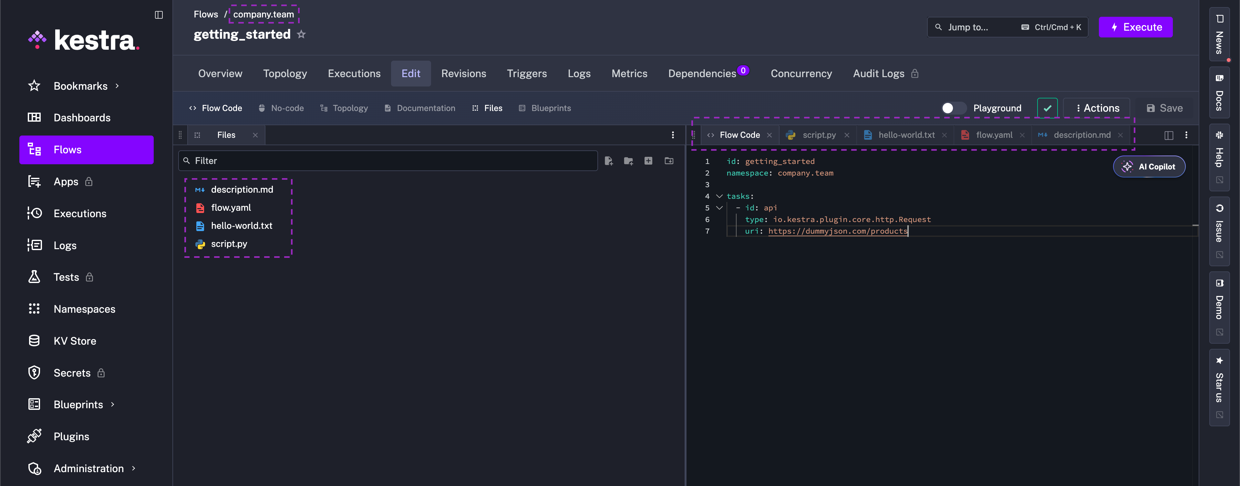The height and width of the screenshot is (486, 1240).
Task: Click the Execute button
Action: point(1136,27)
